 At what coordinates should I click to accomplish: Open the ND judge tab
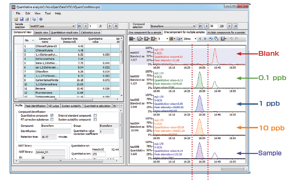click(x=54, y=106)
